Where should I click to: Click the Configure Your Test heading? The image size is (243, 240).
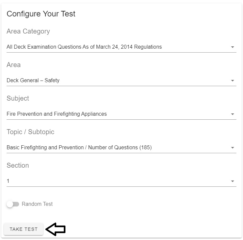point(41,14)
